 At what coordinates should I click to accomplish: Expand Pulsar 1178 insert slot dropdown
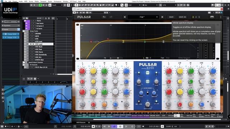click(18, 38)
